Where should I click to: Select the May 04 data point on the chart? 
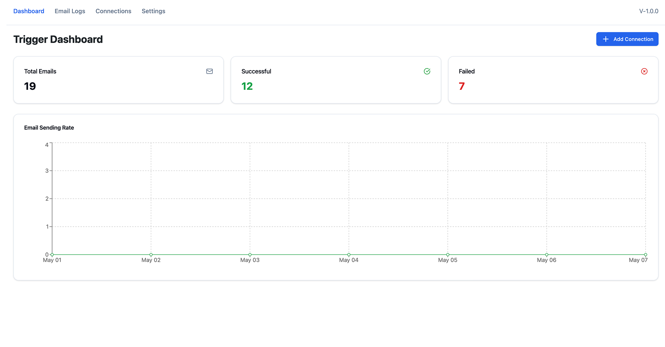click(x=349, y=255)
